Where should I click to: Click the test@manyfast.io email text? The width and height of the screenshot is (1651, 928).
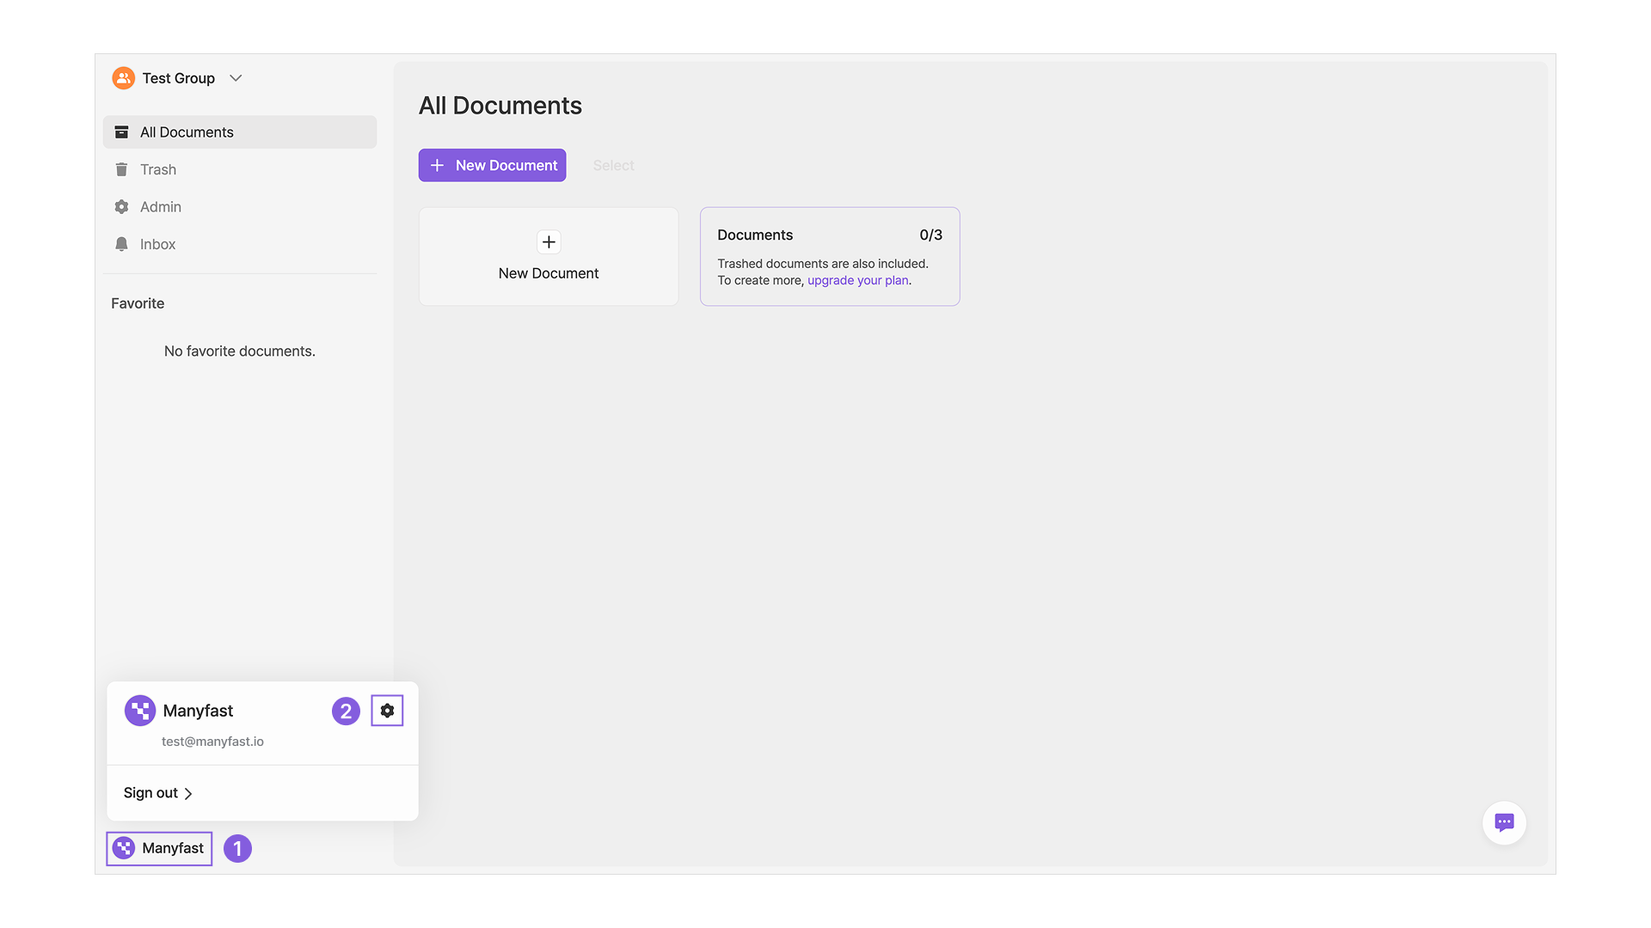[212, 742]
